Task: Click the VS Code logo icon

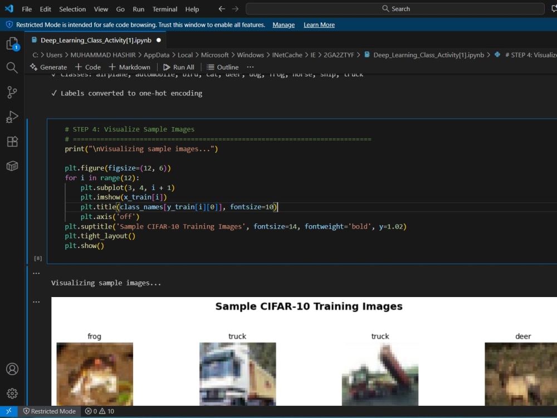Action: (9, 8)
